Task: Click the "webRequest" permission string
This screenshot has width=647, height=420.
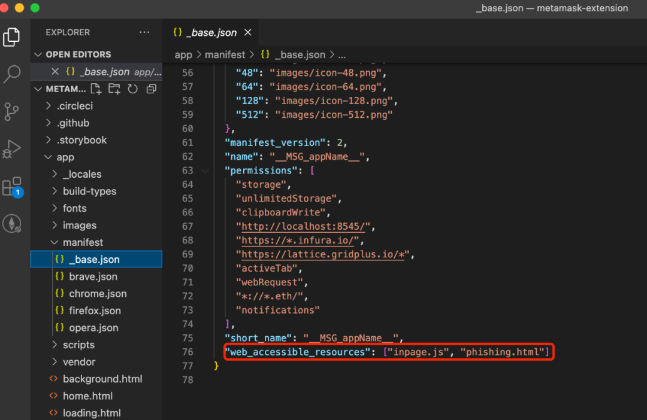Action: click(270, 282)
